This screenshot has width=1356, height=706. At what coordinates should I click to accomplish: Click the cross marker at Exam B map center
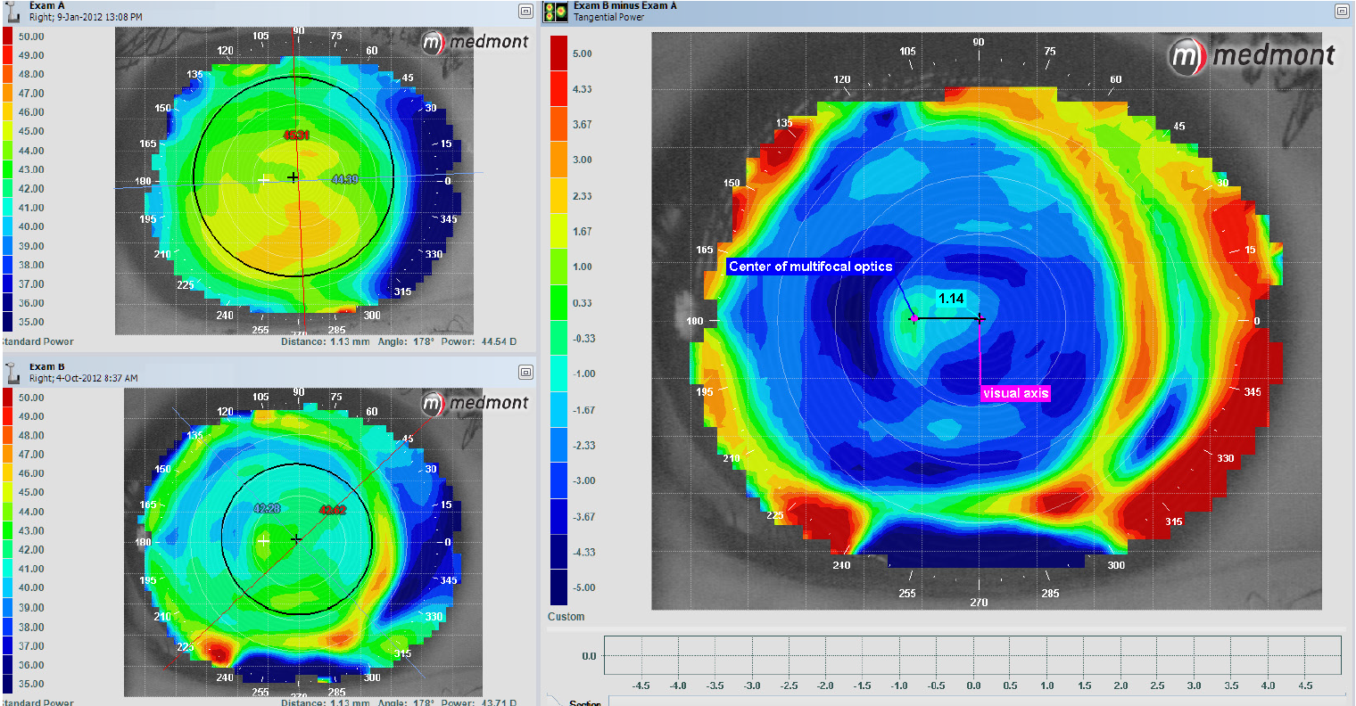[296, 538]
